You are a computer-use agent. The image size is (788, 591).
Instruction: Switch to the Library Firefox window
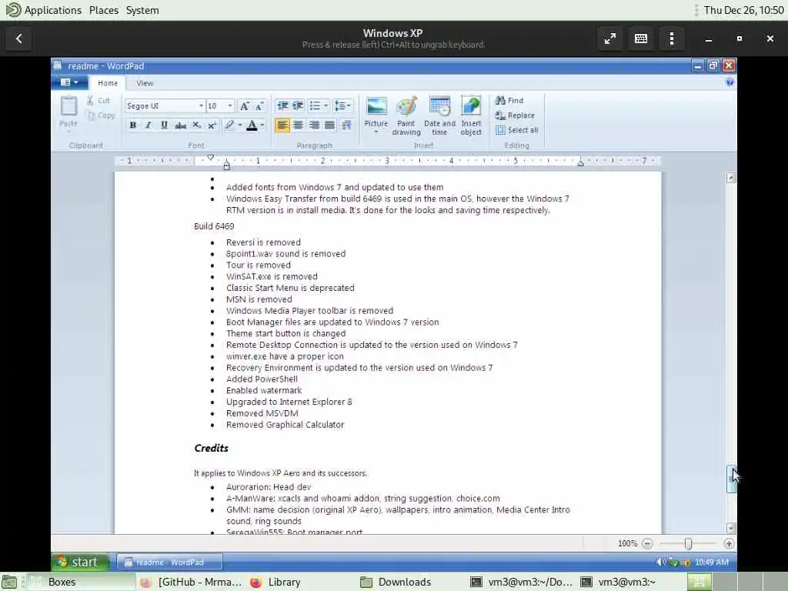276,582
